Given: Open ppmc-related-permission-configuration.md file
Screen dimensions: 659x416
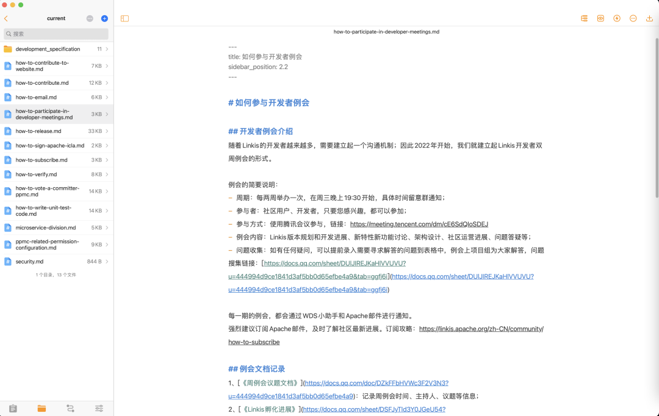Looking at the screenshot, I should pyautogui.click(x=57, y=245).
